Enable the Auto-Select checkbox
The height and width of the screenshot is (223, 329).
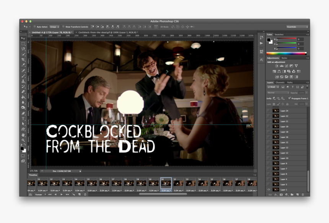point(34,27)
